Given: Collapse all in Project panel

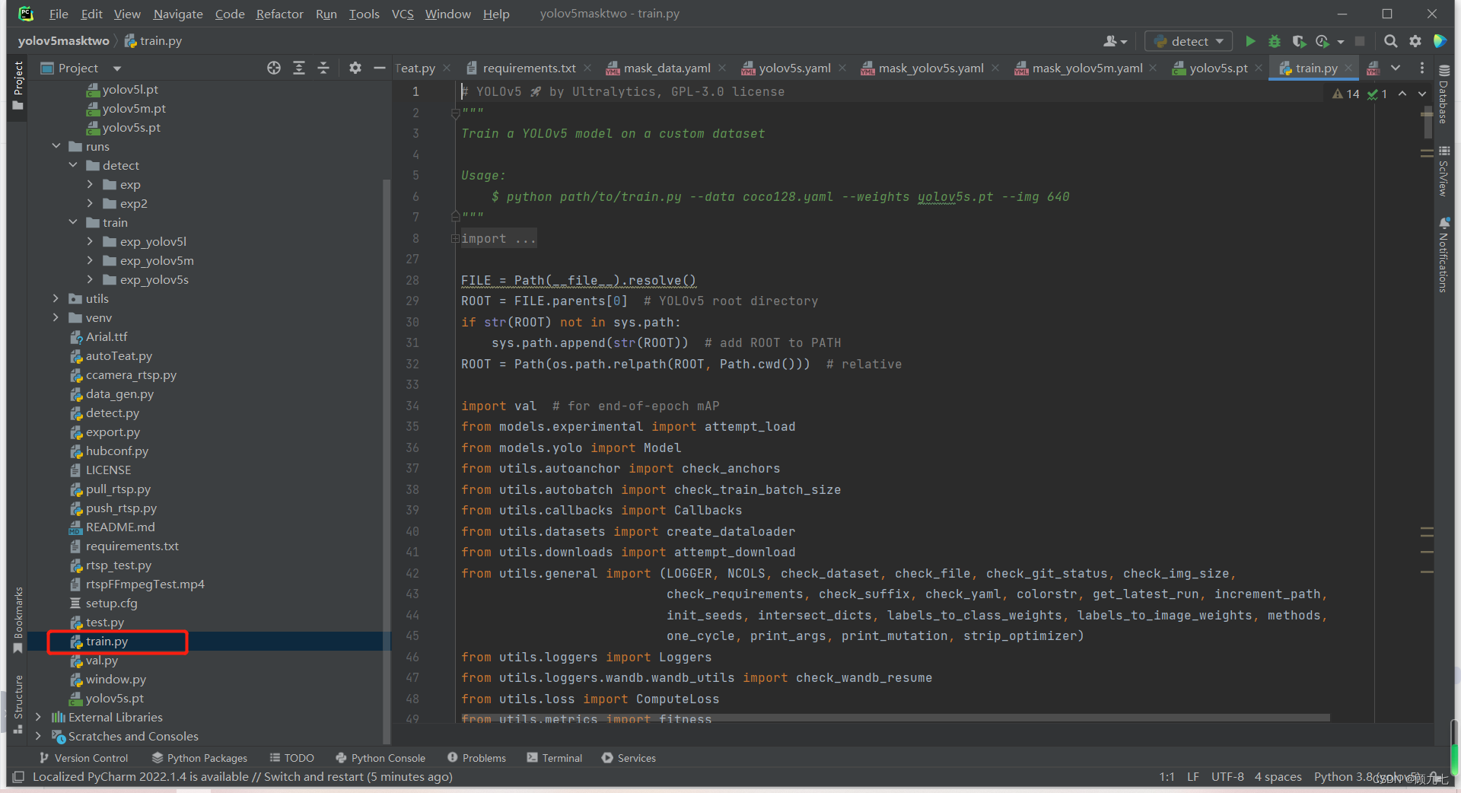Looking at the screenshot, I should coord(323,68).
